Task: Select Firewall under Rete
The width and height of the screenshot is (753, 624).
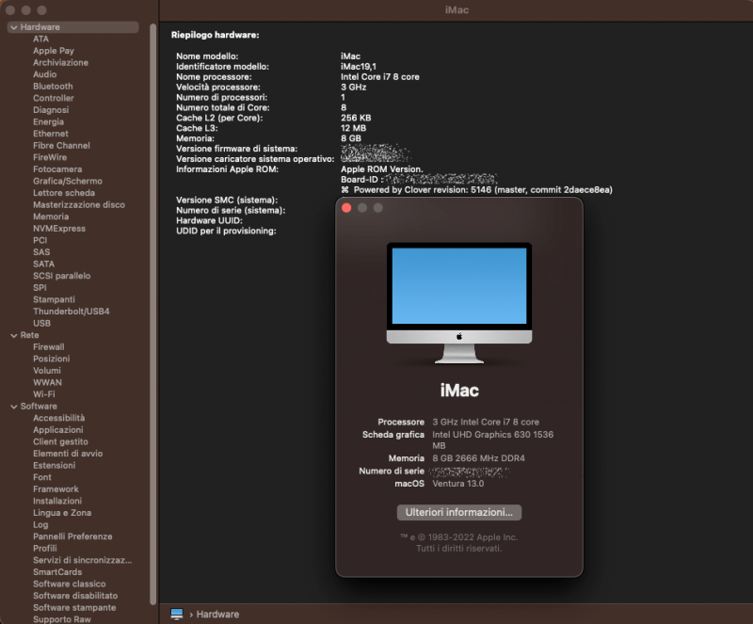Action: point(49,347)
